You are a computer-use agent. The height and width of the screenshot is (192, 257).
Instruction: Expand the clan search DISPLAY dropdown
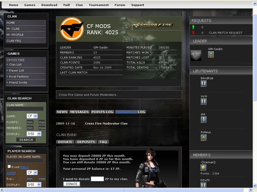pos(34,134)
